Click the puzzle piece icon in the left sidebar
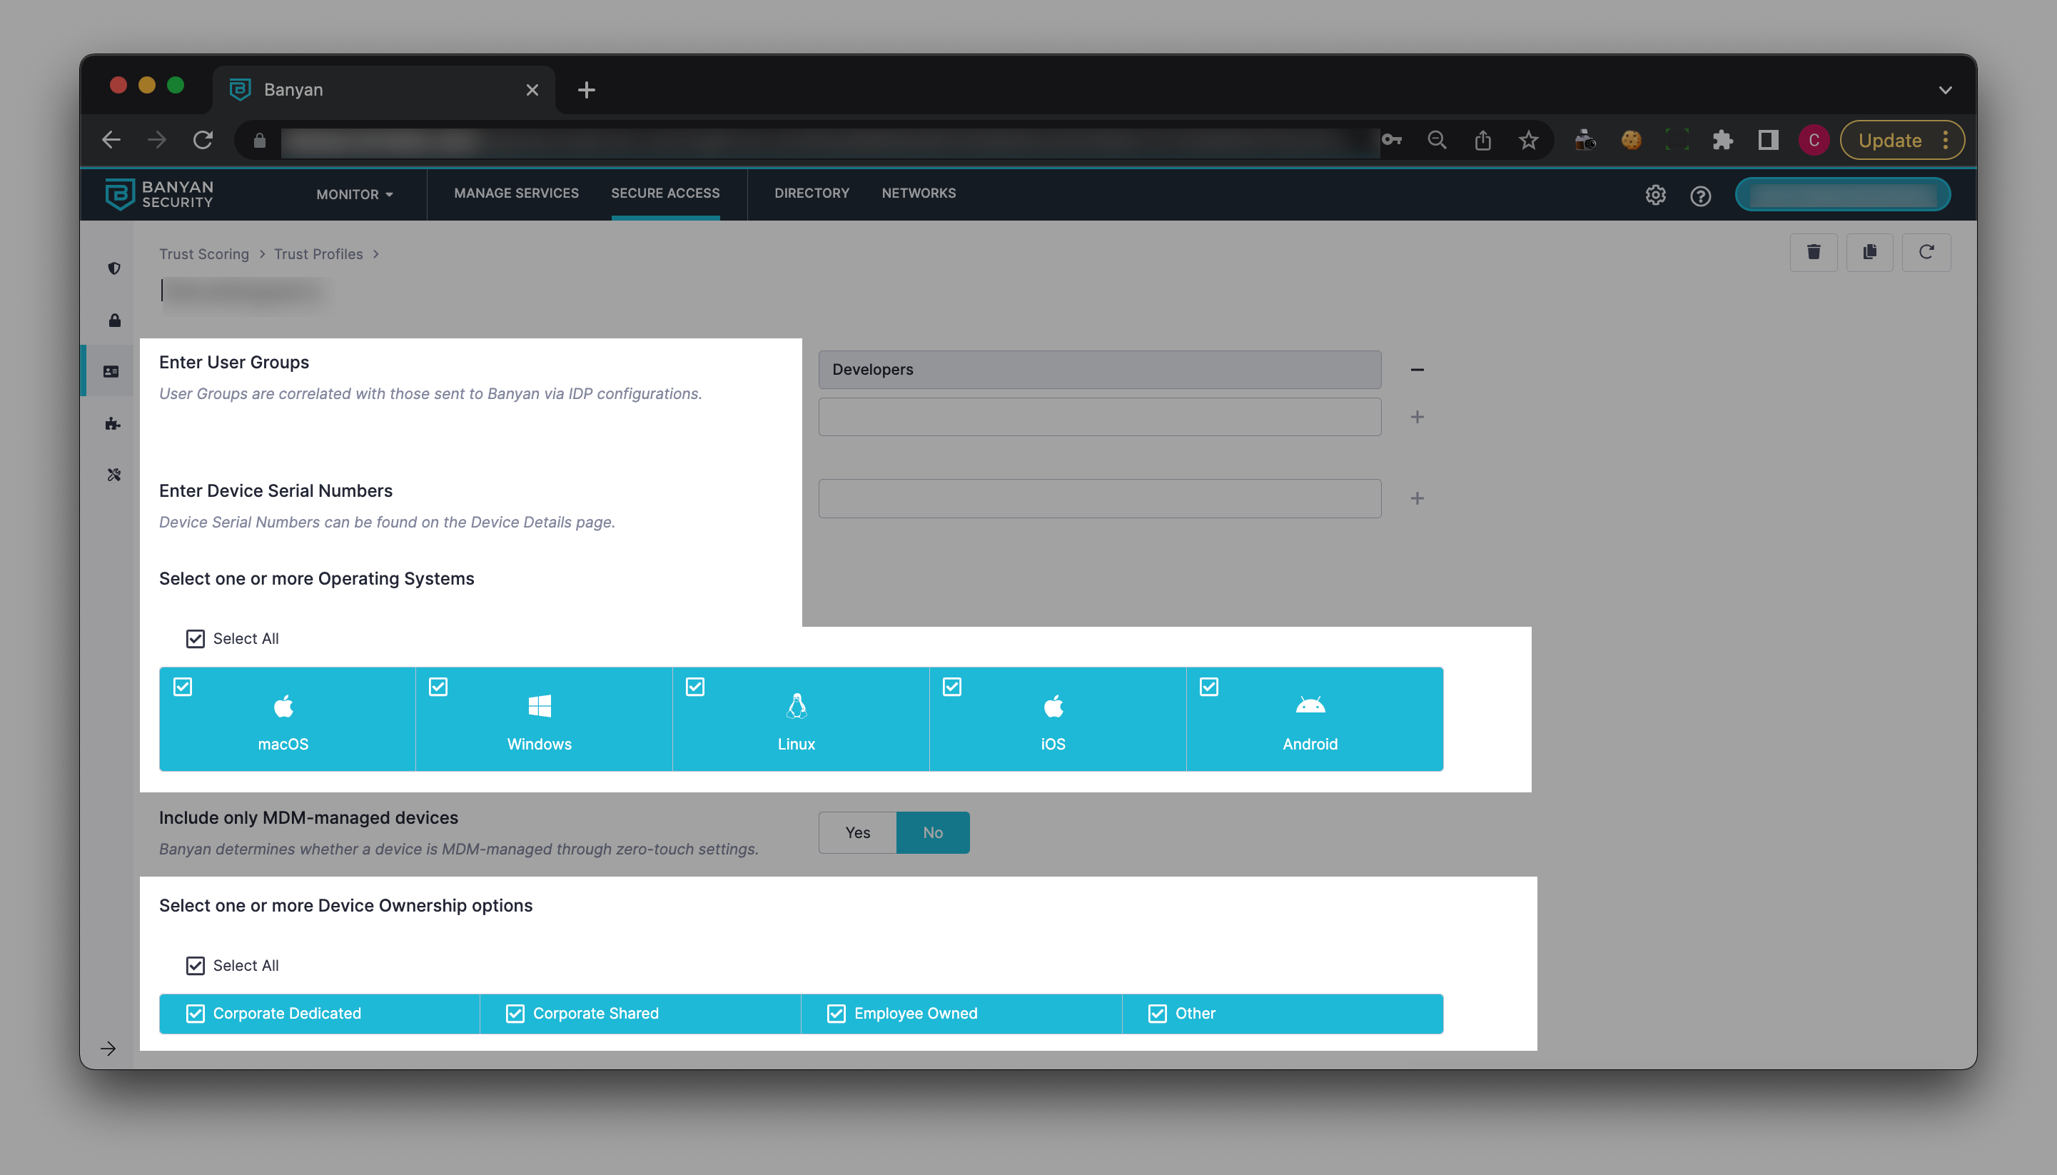Viewport: 2057px width, 1175px height. coord(113,424)
